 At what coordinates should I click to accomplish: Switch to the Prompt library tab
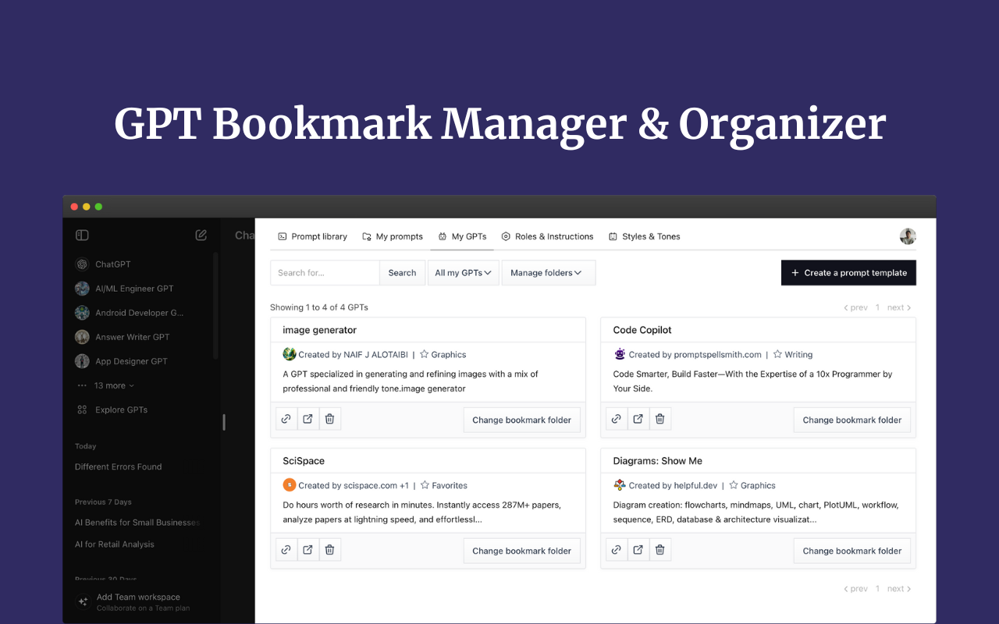point(312,236)
